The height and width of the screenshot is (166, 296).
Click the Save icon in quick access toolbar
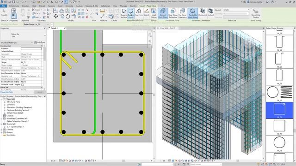pyautogui.click(x=13, y=2)
